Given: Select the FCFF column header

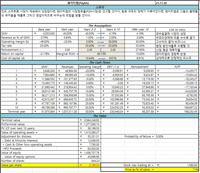Looking at the screenshot, I should click(177, 67).
